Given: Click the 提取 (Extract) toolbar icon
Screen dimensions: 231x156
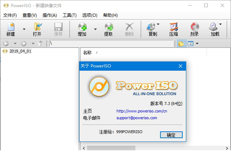Looking at the screenshot, I should (x=109, y=27).
